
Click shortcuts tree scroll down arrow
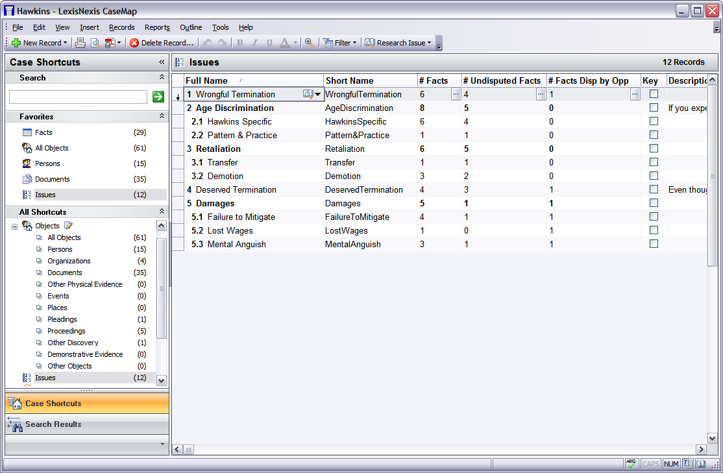(162, 380)
